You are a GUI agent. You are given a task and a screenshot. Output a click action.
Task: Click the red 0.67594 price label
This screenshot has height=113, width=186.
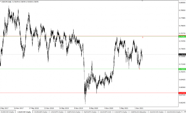pyautogui.click(x=182, y=93)
